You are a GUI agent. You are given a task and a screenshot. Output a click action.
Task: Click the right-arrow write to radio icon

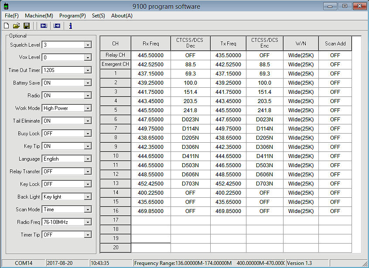57,26
